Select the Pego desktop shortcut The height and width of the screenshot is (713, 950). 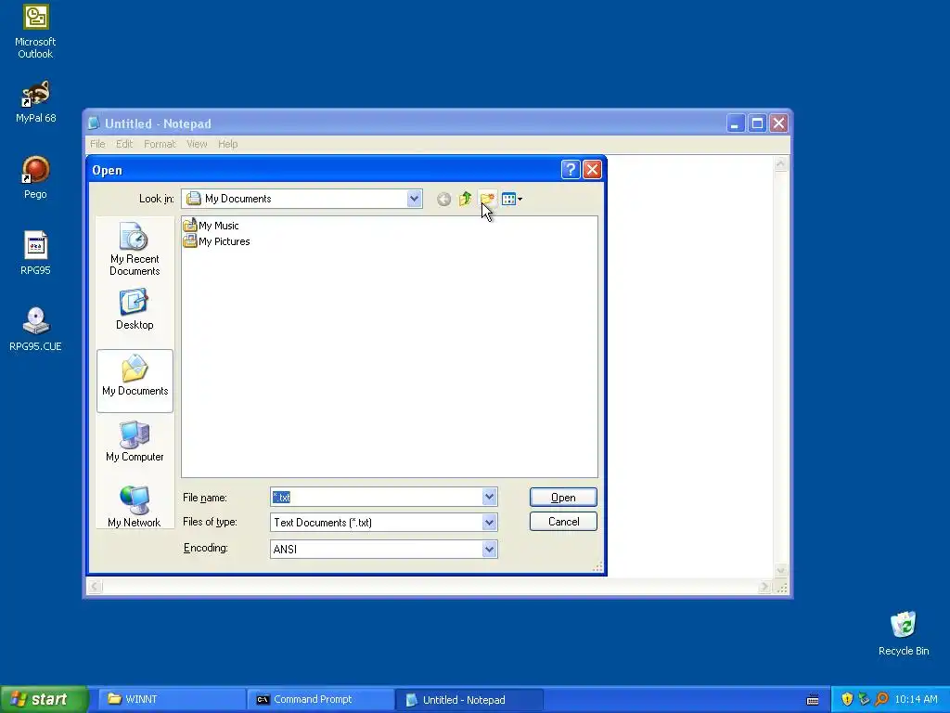35,177
